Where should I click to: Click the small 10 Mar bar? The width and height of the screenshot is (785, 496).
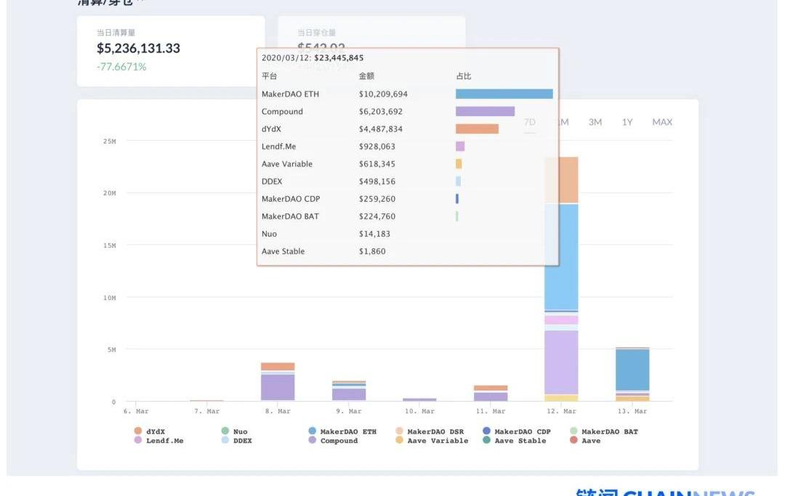(x=419, y=399)
